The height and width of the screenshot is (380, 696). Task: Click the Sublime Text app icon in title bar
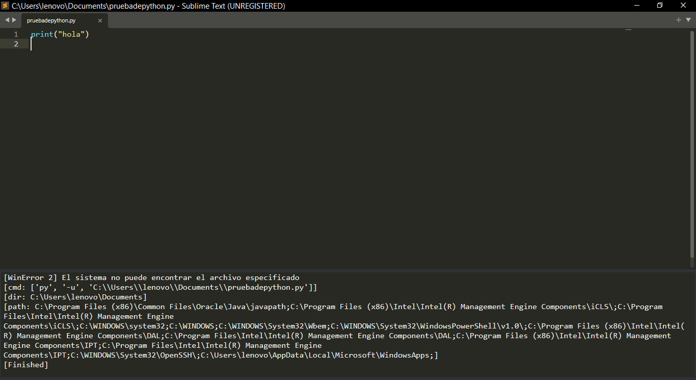coord(5,6)
